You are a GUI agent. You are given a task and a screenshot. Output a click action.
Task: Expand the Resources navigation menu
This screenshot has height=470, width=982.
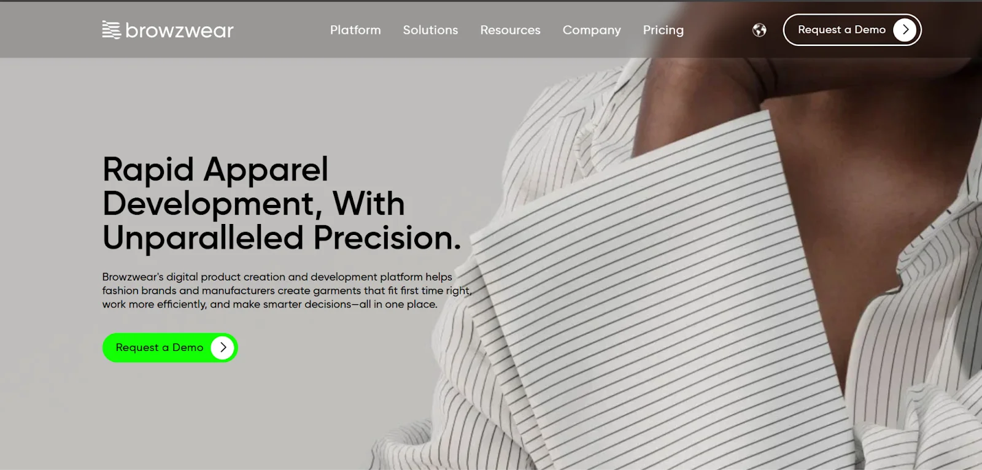(x=510, y=29)
